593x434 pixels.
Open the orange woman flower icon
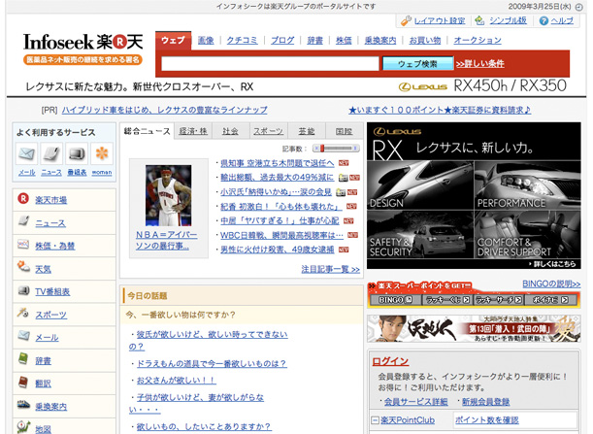(x=102, y=154)
